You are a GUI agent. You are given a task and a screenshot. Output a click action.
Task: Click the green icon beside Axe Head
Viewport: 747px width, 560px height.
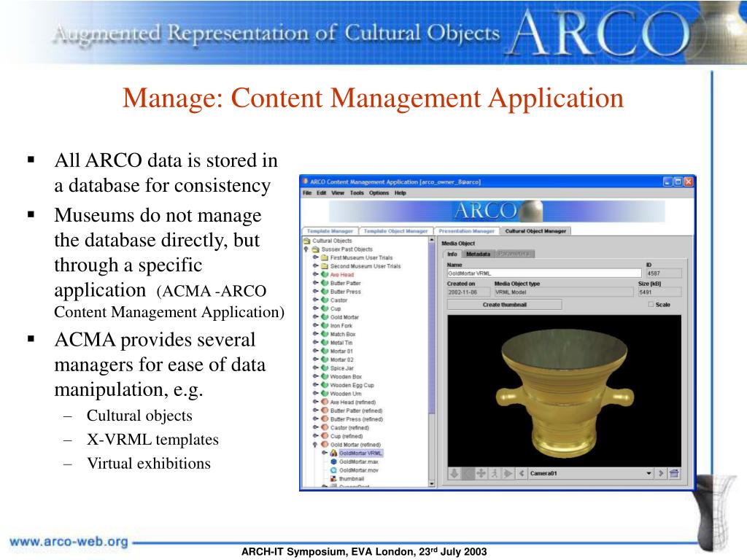click(325, 275)
